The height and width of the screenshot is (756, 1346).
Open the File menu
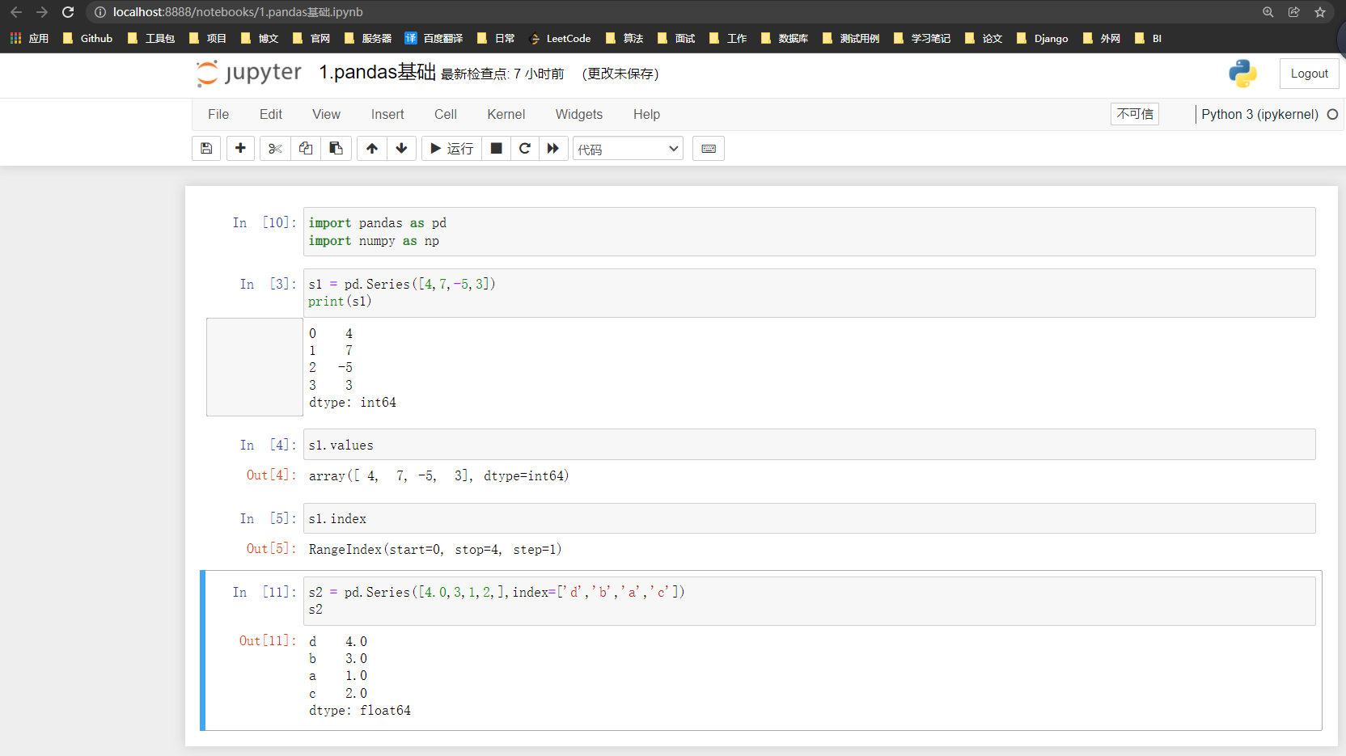click(218, 115)
